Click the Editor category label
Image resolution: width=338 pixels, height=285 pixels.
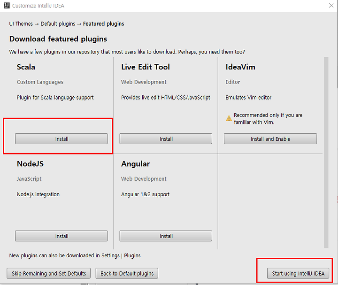(x=232, y=82)
